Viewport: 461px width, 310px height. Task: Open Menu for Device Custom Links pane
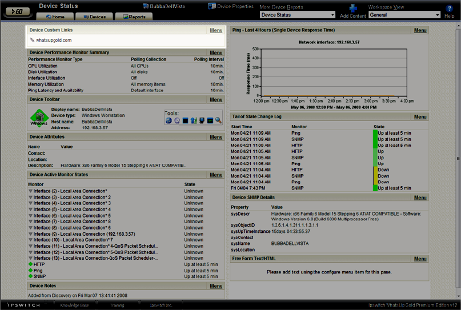[x=216, y=30]
